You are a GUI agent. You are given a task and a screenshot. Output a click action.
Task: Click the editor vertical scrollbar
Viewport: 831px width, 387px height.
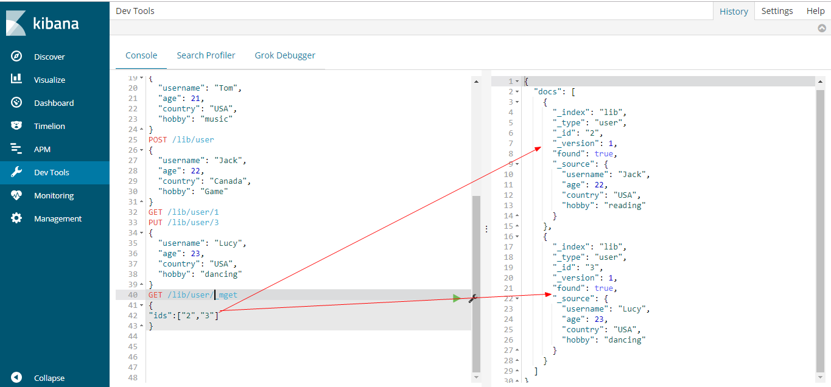coord(476,283)
